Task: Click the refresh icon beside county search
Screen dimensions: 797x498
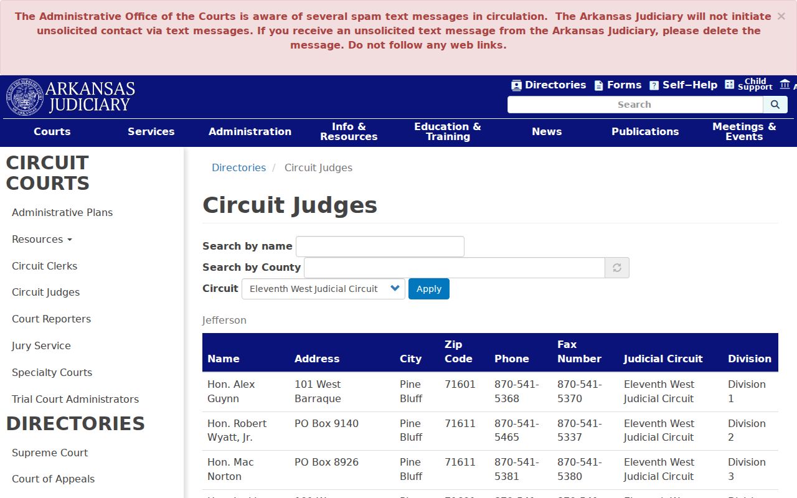Action: [x=617, y=268]
